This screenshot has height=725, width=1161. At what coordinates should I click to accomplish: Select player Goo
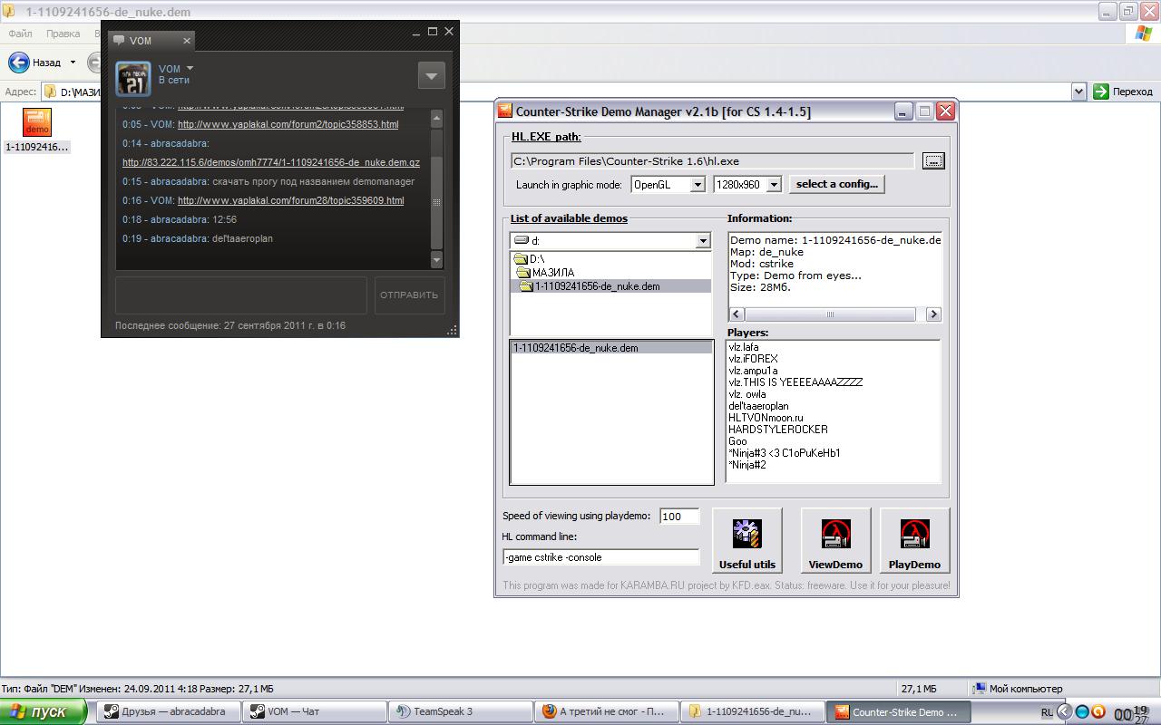click(x=737, y=441)
